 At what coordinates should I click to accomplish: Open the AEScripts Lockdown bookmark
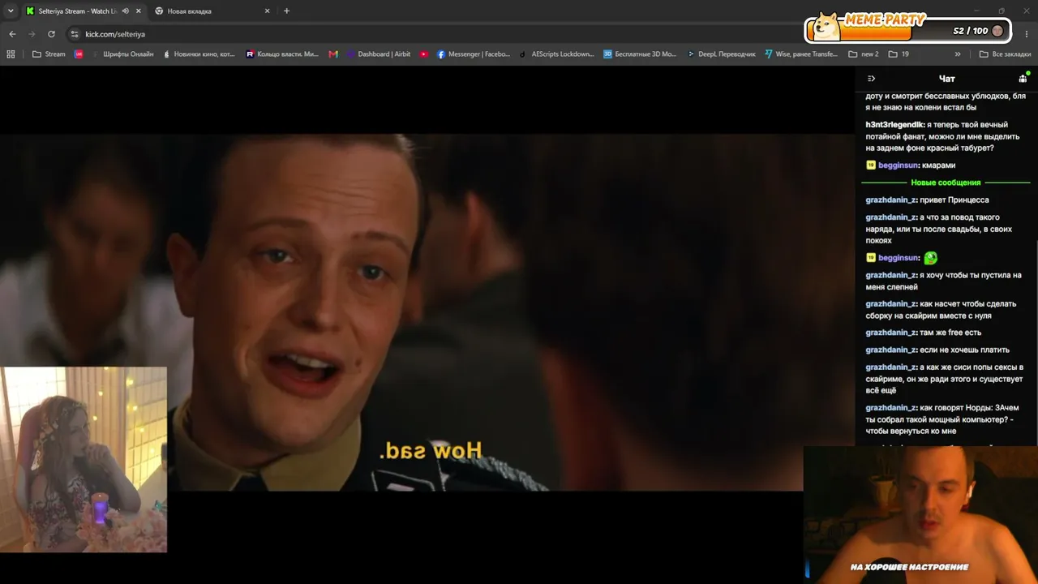click(557, 54)
